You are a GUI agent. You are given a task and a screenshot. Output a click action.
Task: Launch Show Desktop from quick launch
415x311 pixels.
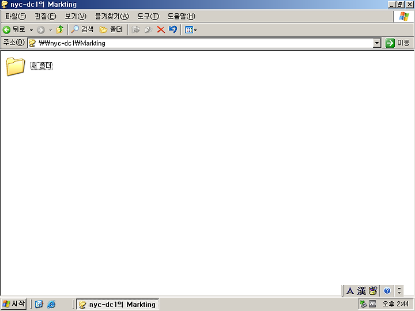click(x=39, y=304)
